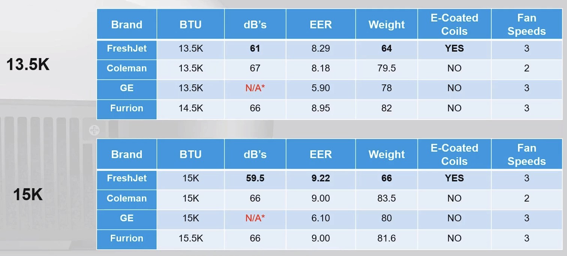Click Coleman's 83.5 weight value

click(386, 198)
